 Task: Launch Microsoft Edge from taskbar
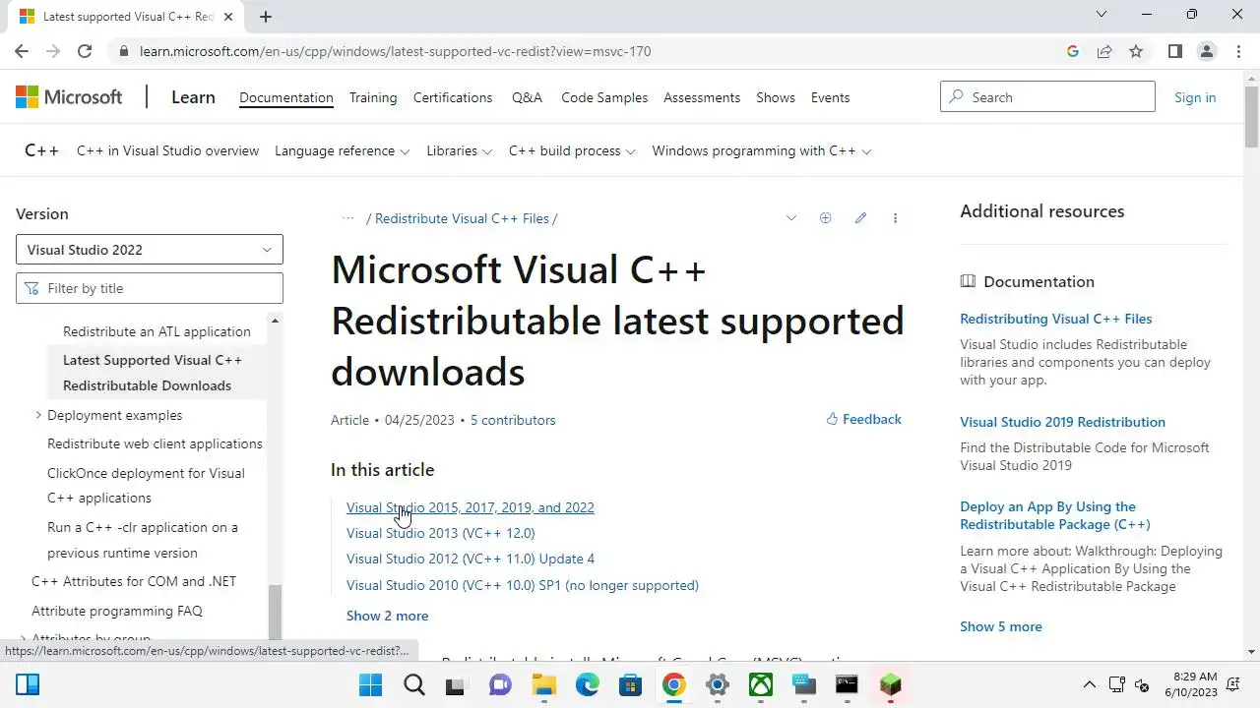(588, 684)
